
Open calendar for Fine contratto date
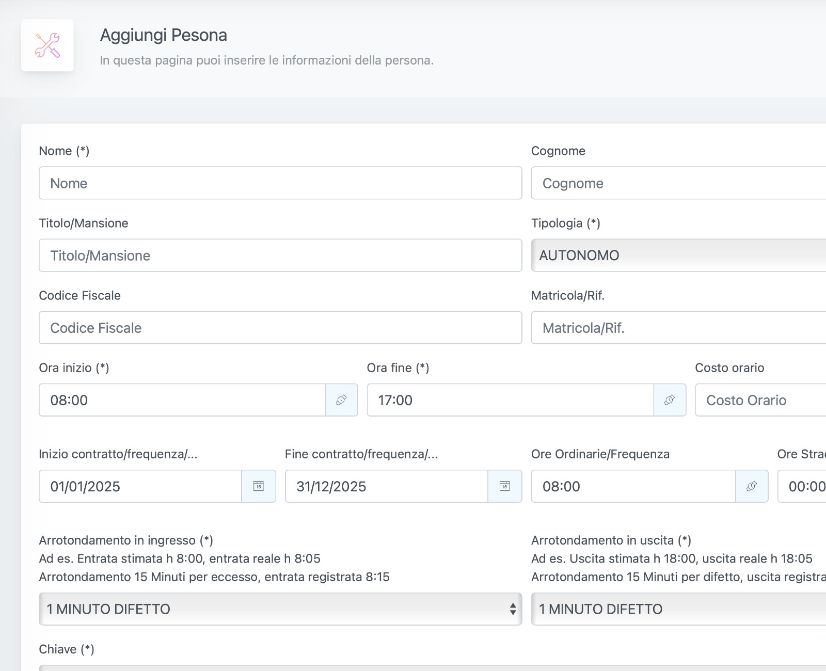click(504, 486)
